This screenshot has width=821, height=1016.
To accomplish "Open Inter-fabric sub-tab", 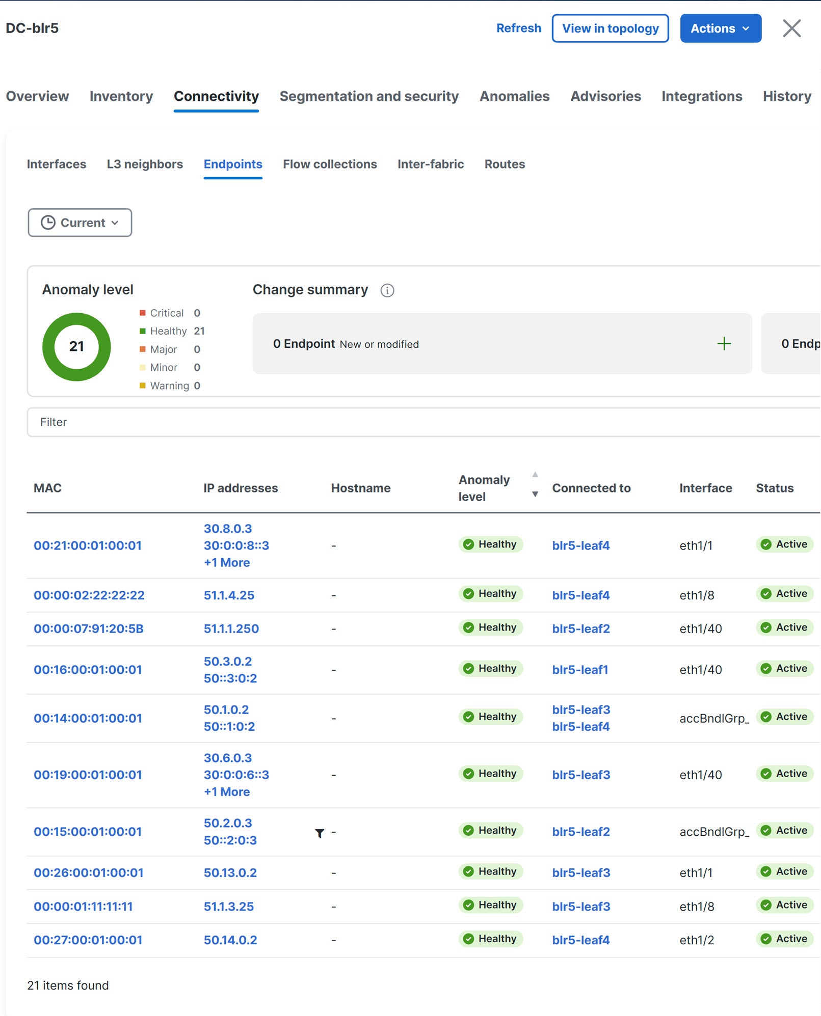I will click(x=431, y=164).
